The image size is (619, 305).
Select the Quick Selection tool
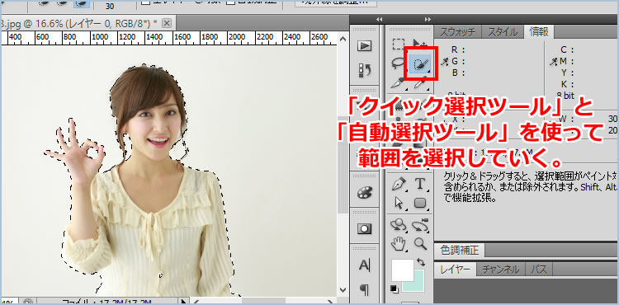coord(420,63)
